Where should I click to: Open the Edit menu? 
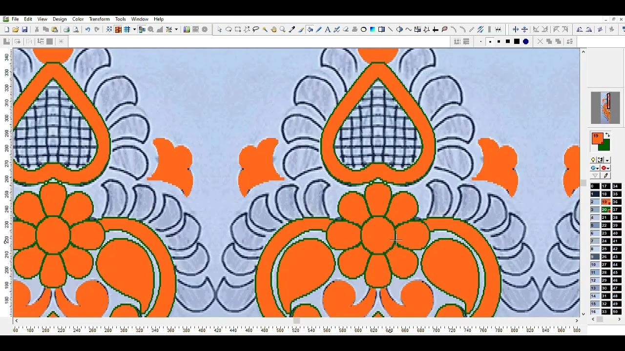tap(28, 19)
